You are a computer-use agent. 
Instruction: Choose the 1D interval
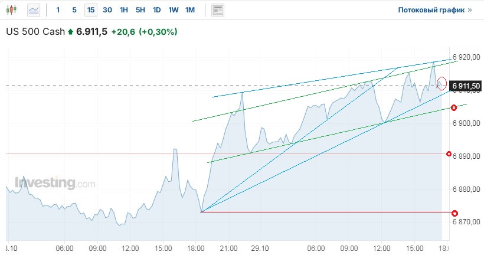pos(156,10)
